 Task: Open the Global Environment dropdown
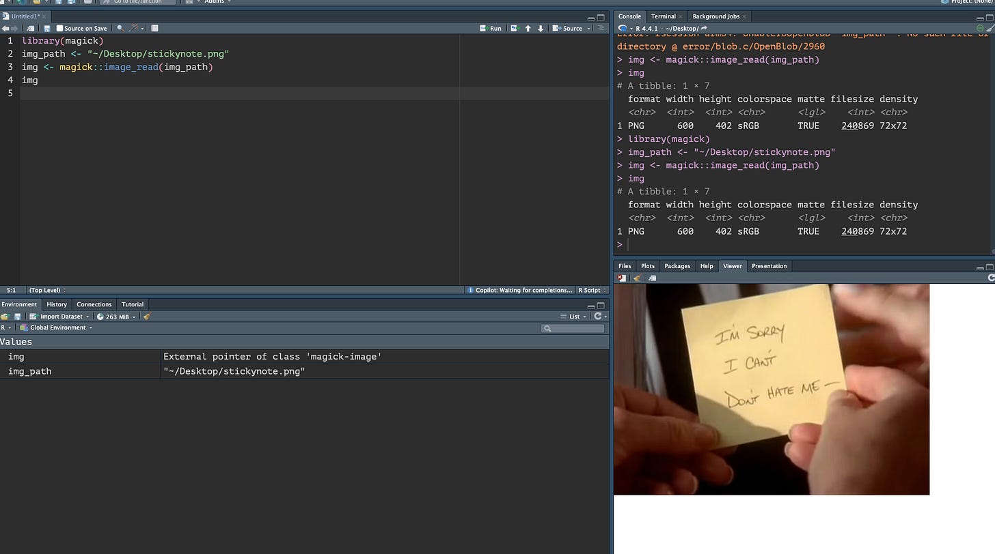point(56,327)
